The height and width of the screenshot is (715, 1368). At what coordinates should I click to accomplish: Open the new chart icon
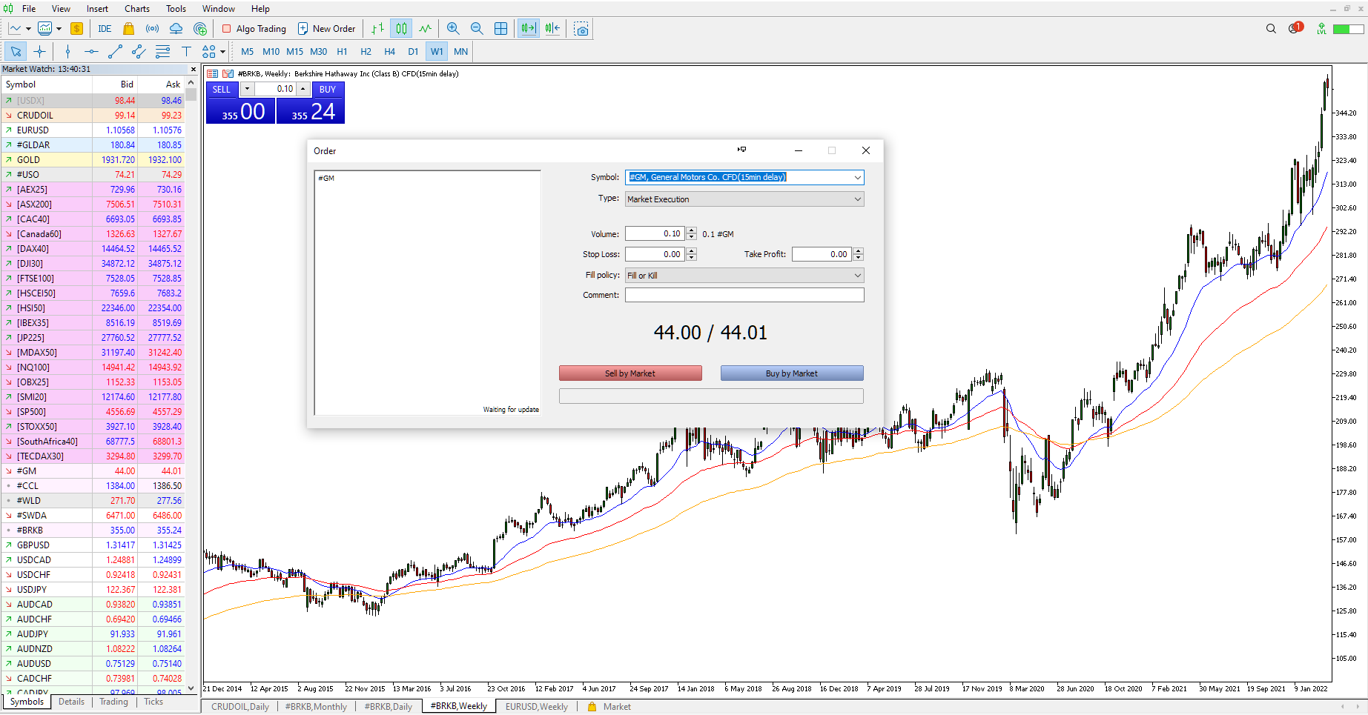click(15, 29)
